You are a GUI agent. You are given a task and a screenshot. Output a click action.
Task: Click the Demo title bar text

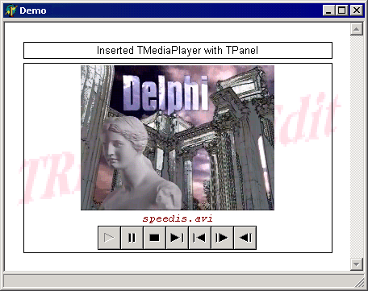33,10
